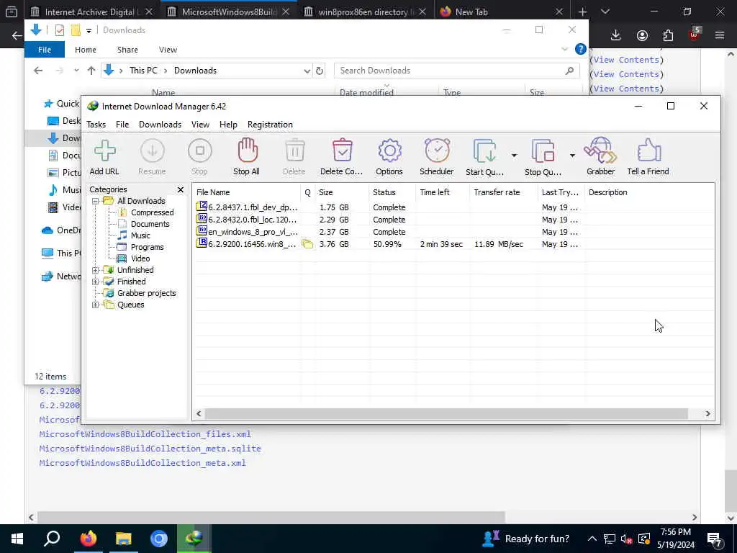The width and height of the screenshot is (737, 553).
Task: Select 6.2.8437.1.fbl_dev download row
Action: (x=453, y=207)
